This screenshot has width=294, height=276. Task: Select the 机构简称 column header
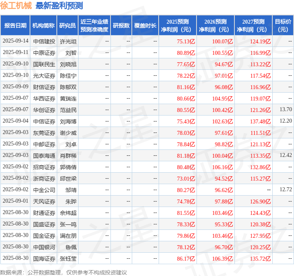coord(43,26)
